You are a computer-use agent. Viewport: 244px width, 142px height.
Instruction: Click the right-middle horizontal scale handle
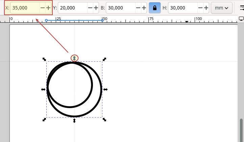click(105, 89)
